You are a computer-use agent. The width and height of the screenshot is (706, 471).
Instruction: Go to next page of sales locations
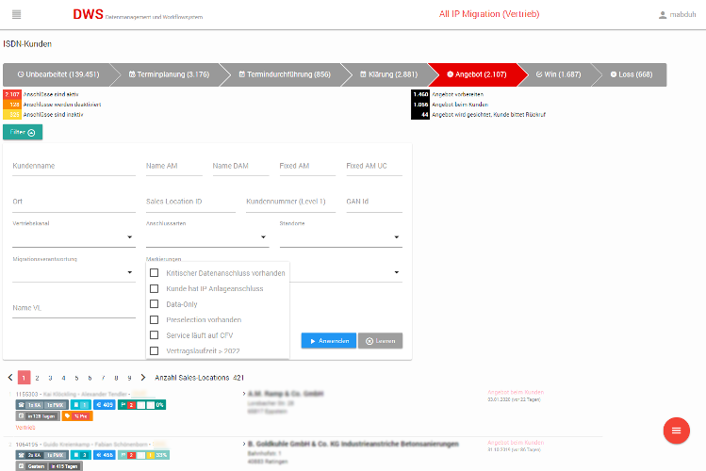(143, 377)
